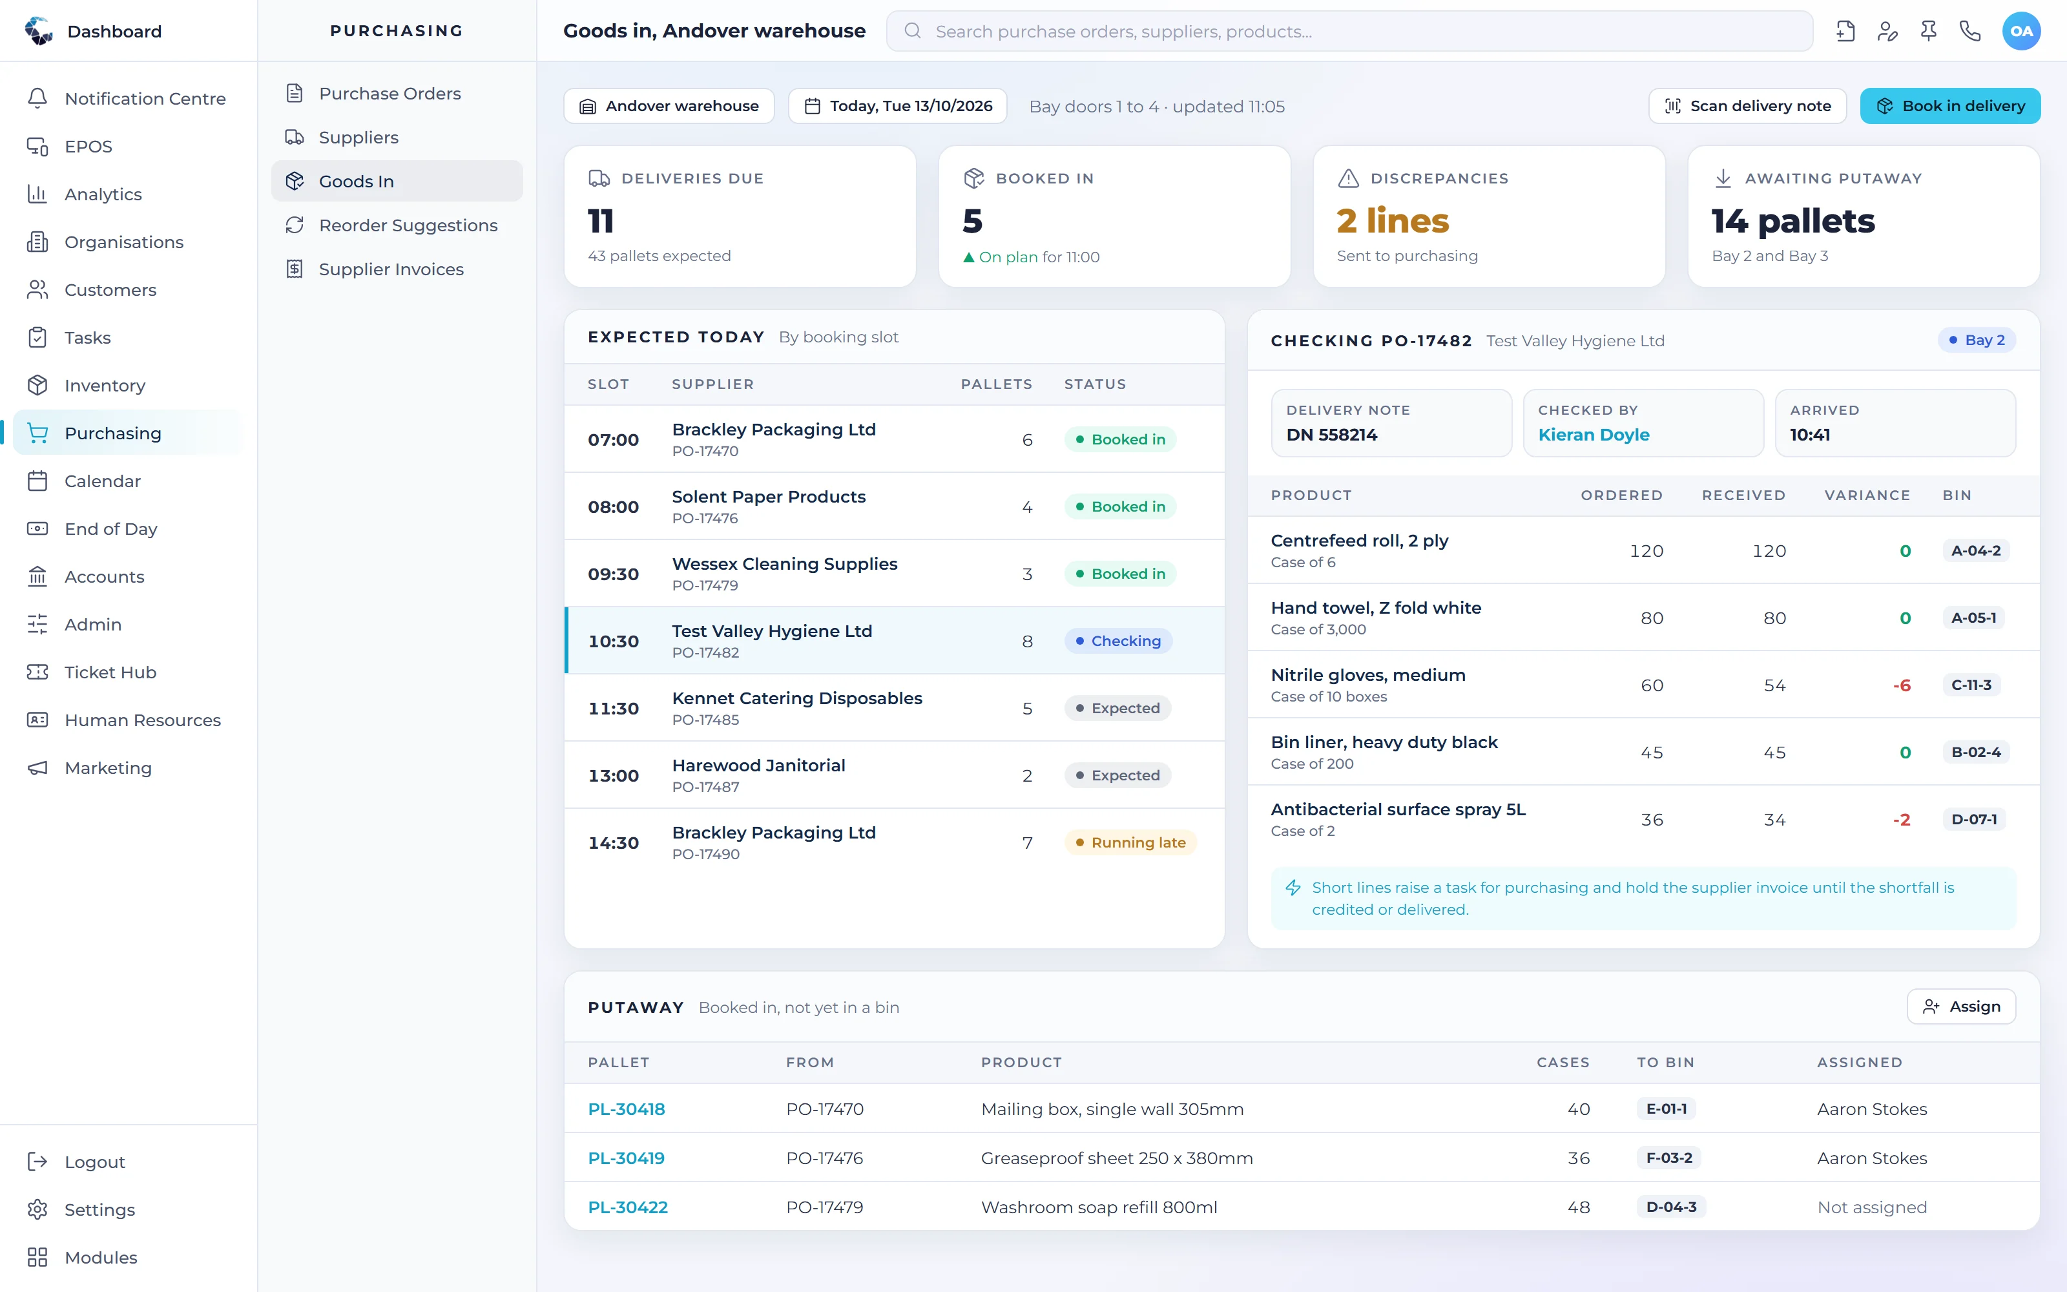The width and height of the screenshot is (2067, 1292).
Task: Open pallet link PL-30422
Action: 628,1207
